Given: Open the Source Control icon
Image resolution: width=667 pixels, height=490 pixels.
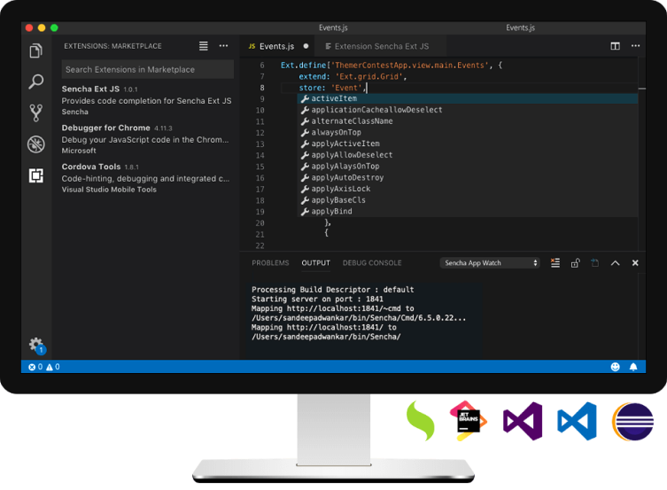Looking at the screenshot, I should point(36,113).
